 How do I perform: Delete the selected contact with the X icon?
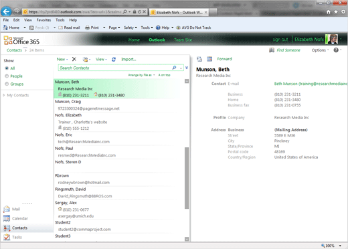click(74, 59)
